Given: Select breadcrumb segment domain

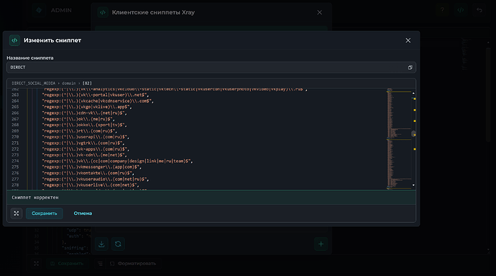Looking at the screenshot, I should tap(68, 83).
